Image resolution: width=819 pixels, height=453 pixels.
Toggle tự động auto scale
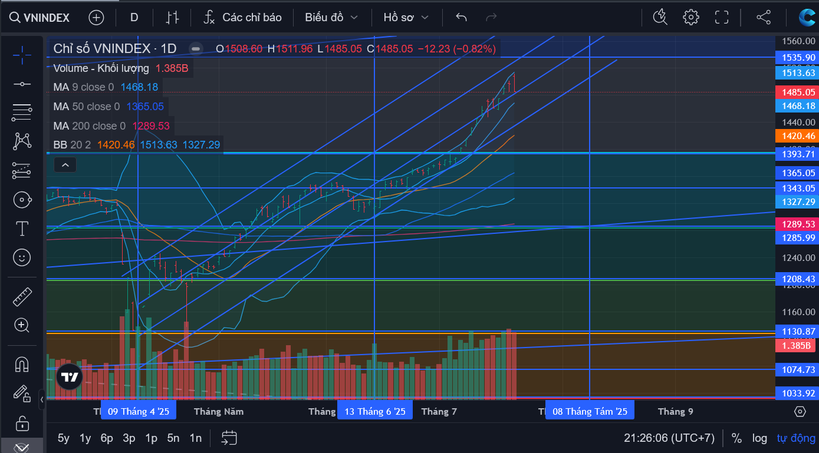click(796, 438)
